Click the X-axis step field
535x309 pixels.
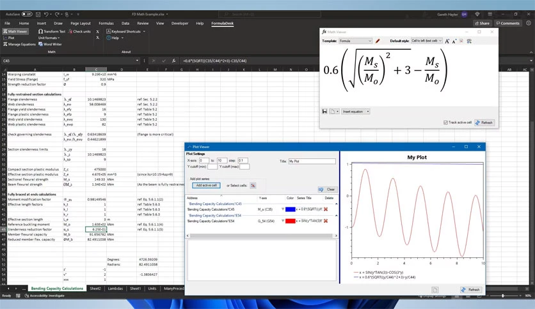[x=243, y=160]
